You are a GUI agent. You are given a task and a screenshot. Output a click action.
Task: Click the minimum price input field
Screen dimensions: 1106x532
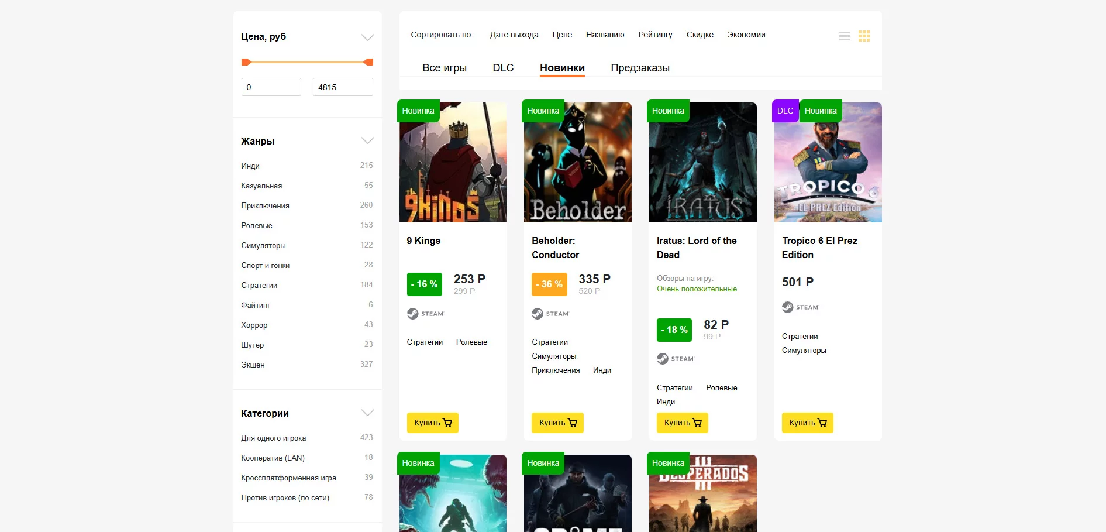tap(271, 87)
